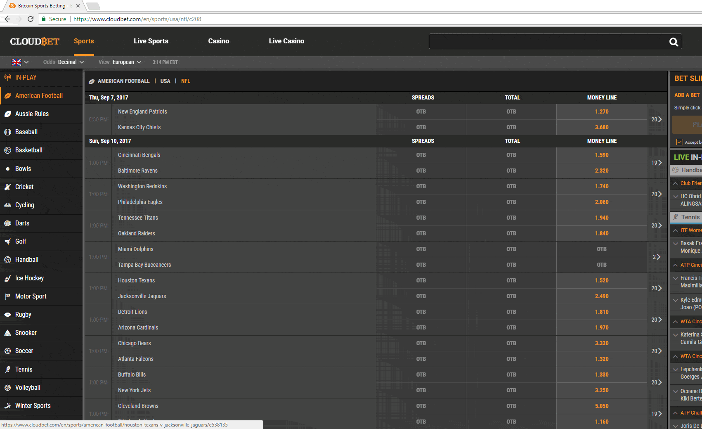The width and height of the screenshot is (702, 429).
Task: Bet Oakland Raiders money line 1.840
Action: coord(602,234)
